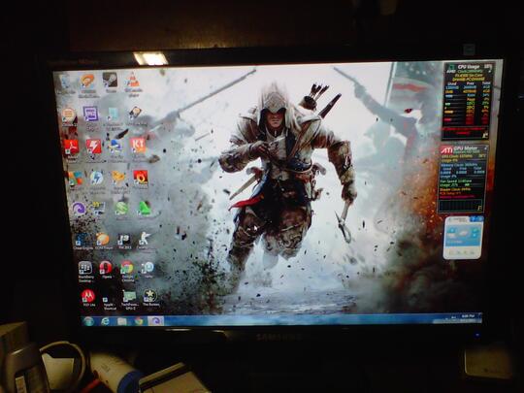Open the Adobe Reader desktop icon
Image resolution: width=524 pixels, height=393 pixels.
(x=71, y=149)
